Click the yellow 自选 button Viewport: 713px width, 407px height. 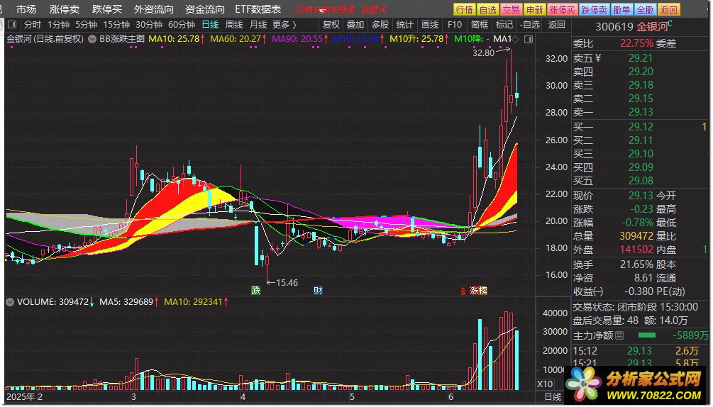click(488, 9)
